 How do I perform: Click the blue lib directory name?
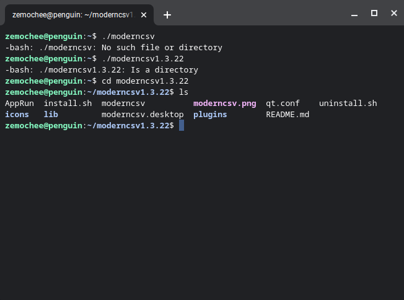[51, 115]
